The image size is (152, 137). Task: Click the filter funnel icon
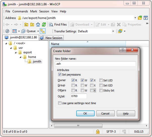(146, 18)
